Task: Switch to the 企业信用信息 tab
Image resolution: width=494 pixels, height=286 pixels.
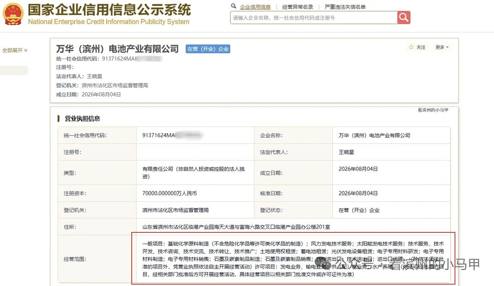Action: 255,7
